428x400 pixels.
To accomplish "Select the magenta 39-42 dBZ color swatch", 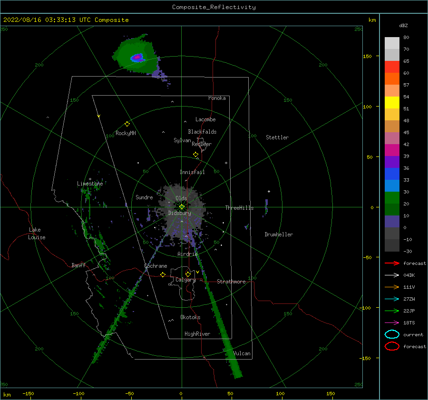I will (x=392, y=150).
